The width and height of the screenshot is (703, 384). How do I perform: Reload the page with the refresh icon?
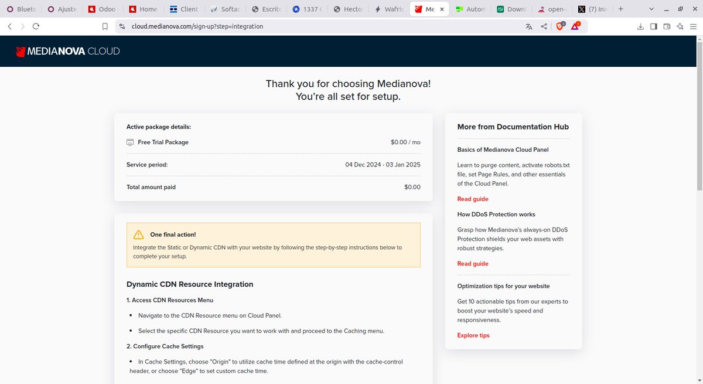[36, 26]
